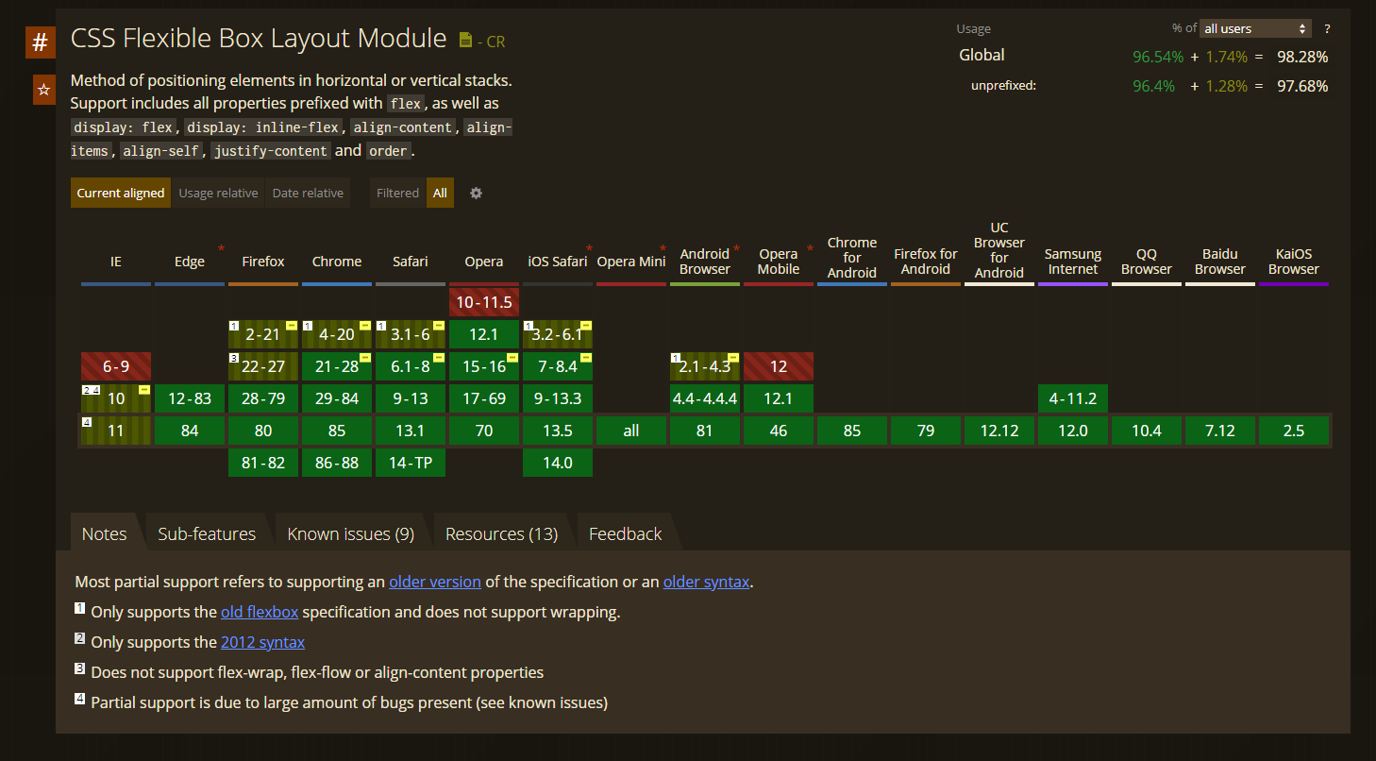This screenshot has width=1376, height=761.
Task: Click the KaiOS Browser column header
Action: pos(1294,262)
